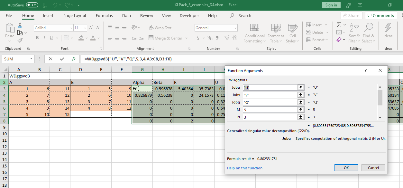Click the Percent Style icon
The width and height of the screenshot is (403, 188).
(210, 38)
